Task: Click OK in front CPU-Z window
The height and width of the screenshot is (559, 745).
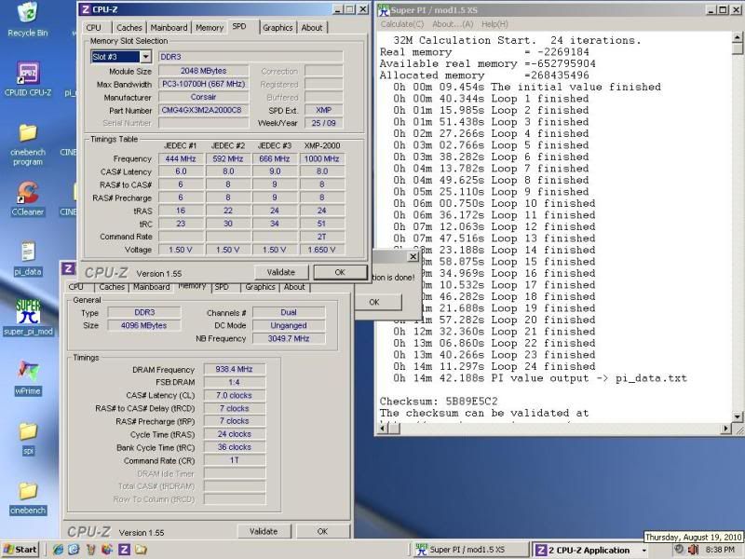Action: [x=340, y=272]
